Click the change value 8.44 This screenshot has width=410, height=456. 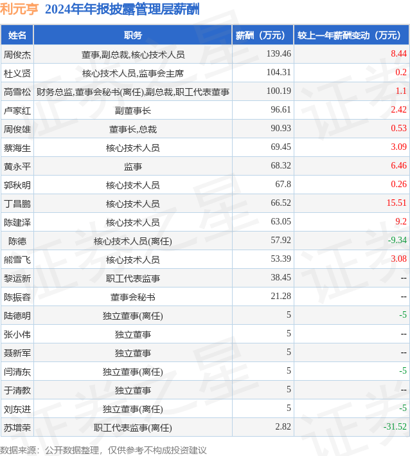(x=398, y=53)
